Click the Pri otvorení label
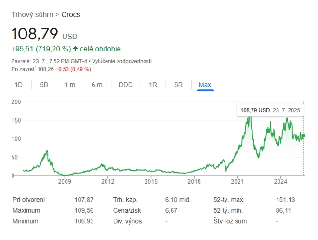The height and width of the screenshot is (240, 318). click(x=28, y=200)
